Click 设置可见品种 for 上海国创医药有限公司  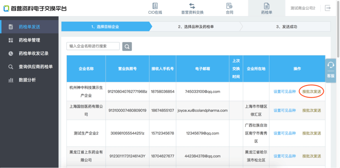[x=285, y=111]
